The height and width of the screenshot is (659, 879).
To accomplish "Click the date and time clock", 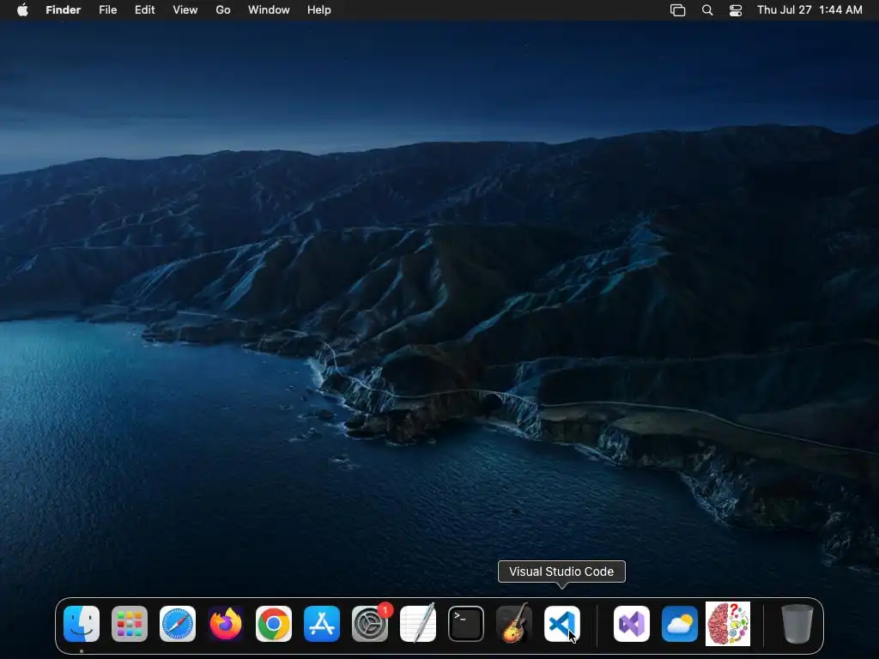I will 809,10.
